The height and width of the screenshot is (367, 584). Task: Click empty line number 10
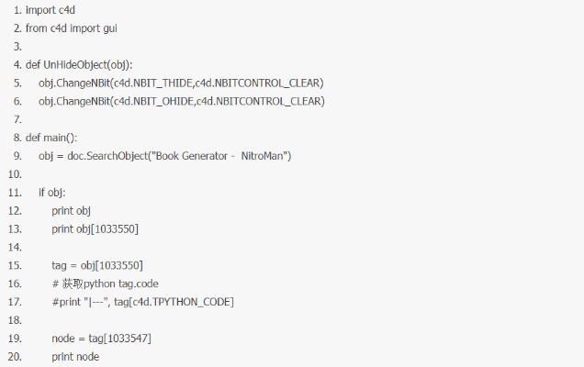coord(15,174)
